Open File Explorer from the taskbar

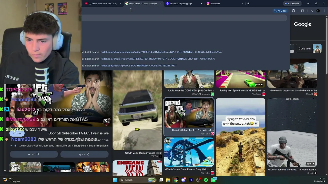click(168, 180)
